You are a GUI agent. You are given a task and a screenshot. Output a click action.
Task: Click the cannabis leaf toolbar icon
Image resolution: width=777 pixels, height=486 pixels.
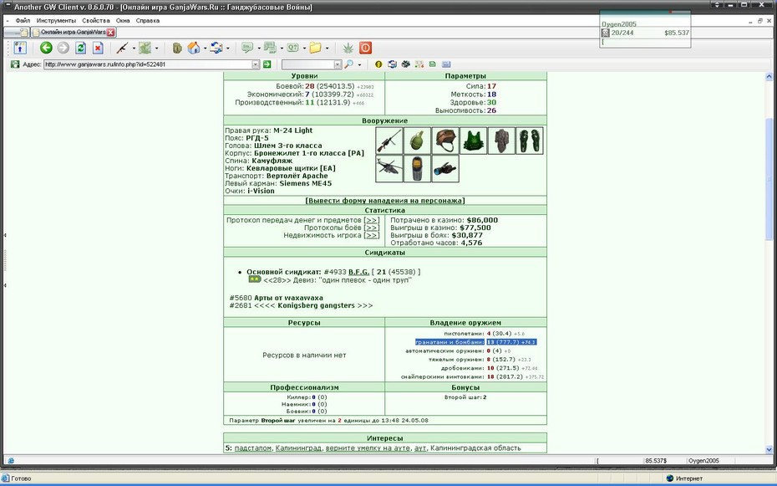(x=349, y=49)
